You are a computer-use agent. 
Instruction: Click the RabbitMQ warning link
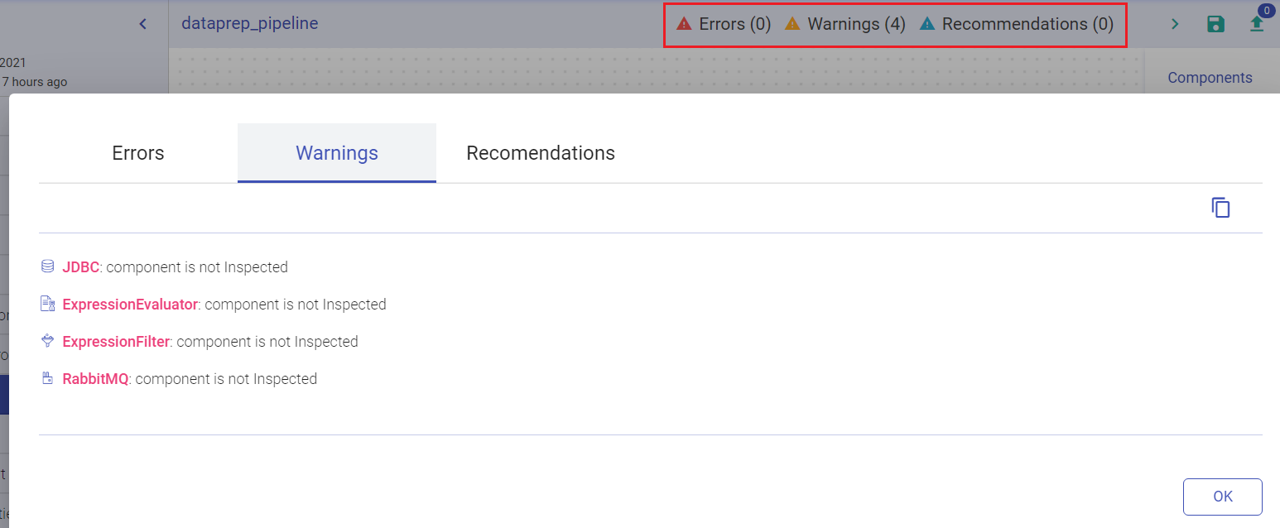(x=96, y=379)
